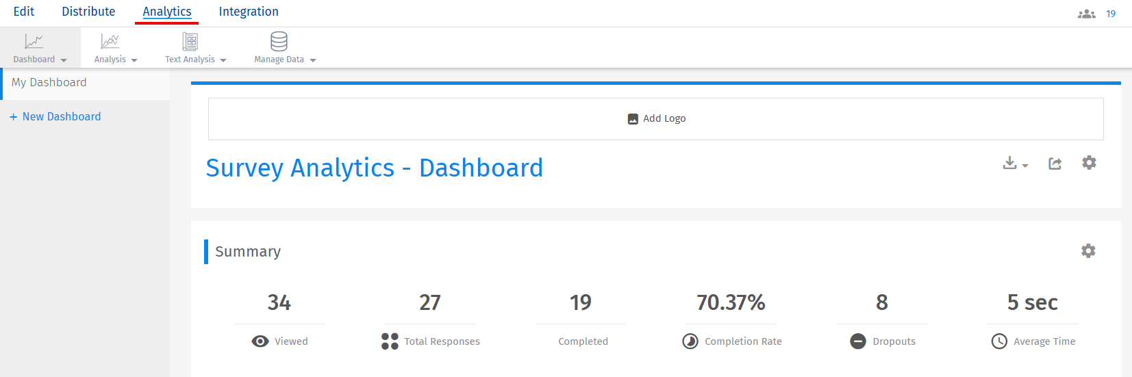Click the Dropouts minus icon
Viewport: 1132px width, 377px height.
(858, 341)
